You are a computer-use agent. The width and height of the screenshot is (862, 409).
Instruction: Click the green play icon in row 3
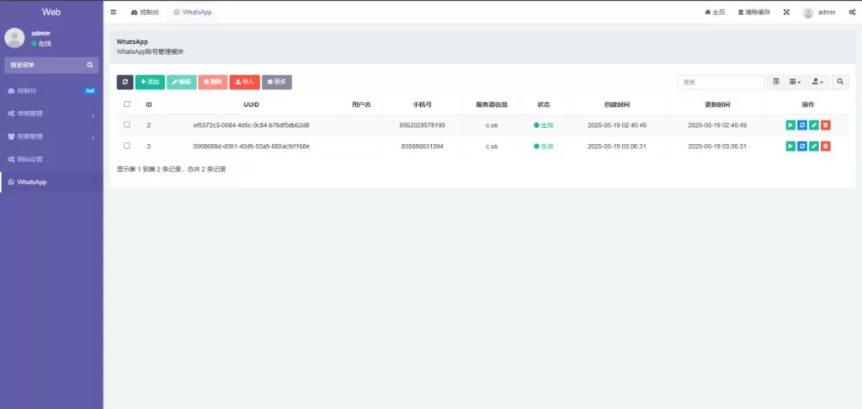[790, 146]
